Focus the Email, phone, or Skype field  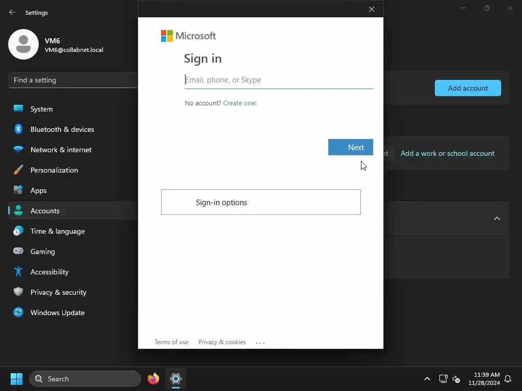(x=279, y=80)
